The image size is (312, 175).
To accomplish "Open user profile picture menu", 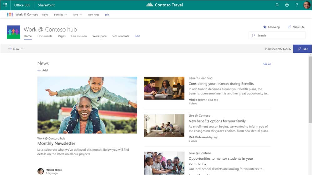I will tap(307, 5).
